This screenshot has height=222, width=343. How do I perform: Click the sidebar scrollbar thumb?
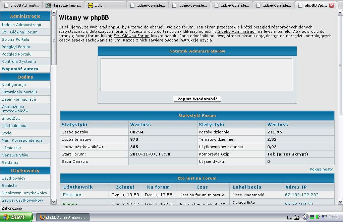(x=54, y=40)
